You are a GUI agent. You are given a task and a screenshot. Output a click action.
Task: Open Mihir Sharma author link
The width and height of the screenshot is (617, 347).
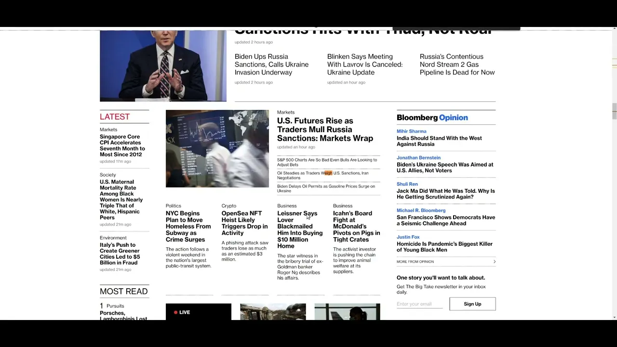pos(411,131)
